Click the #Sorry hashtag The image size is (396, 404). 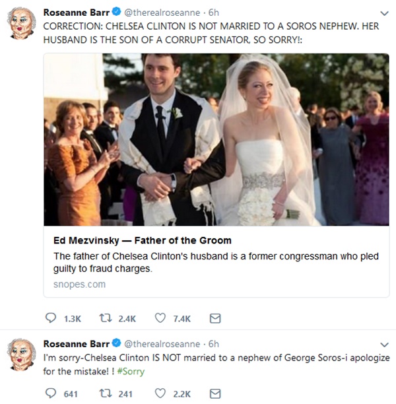point(131,371)
